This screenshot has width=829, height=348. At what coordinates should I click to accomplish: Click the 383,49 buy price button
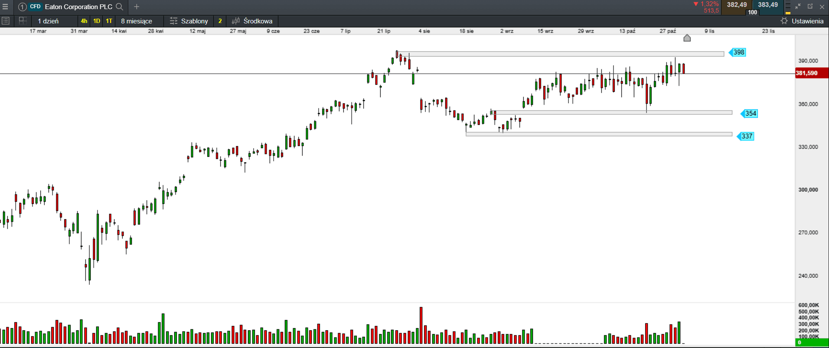click(x=767, y=5)
